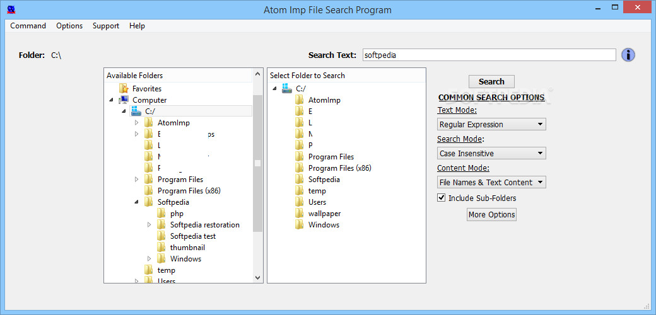656x315 pixels.
Task: Click the More Options button
Action: pyautogui.click(x=491, y=214)
